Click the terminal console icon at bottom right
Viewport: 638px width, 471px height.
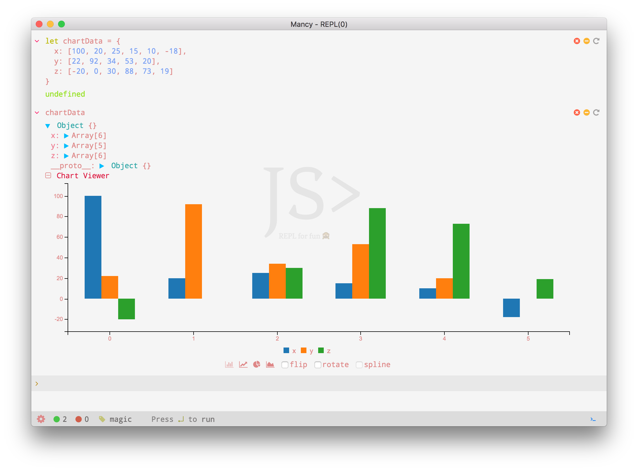coord(593,419)
